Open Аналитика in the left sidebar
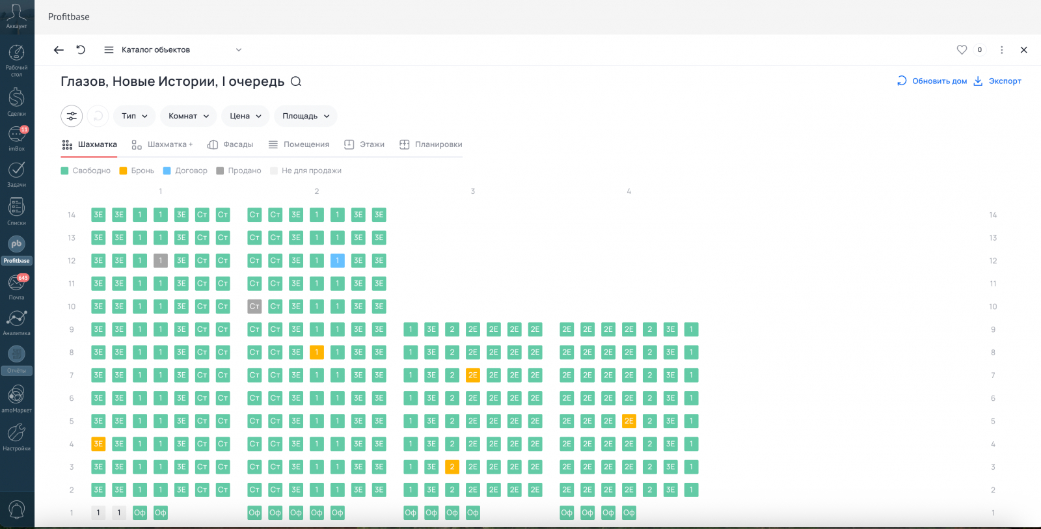 [x=16, y=322]
